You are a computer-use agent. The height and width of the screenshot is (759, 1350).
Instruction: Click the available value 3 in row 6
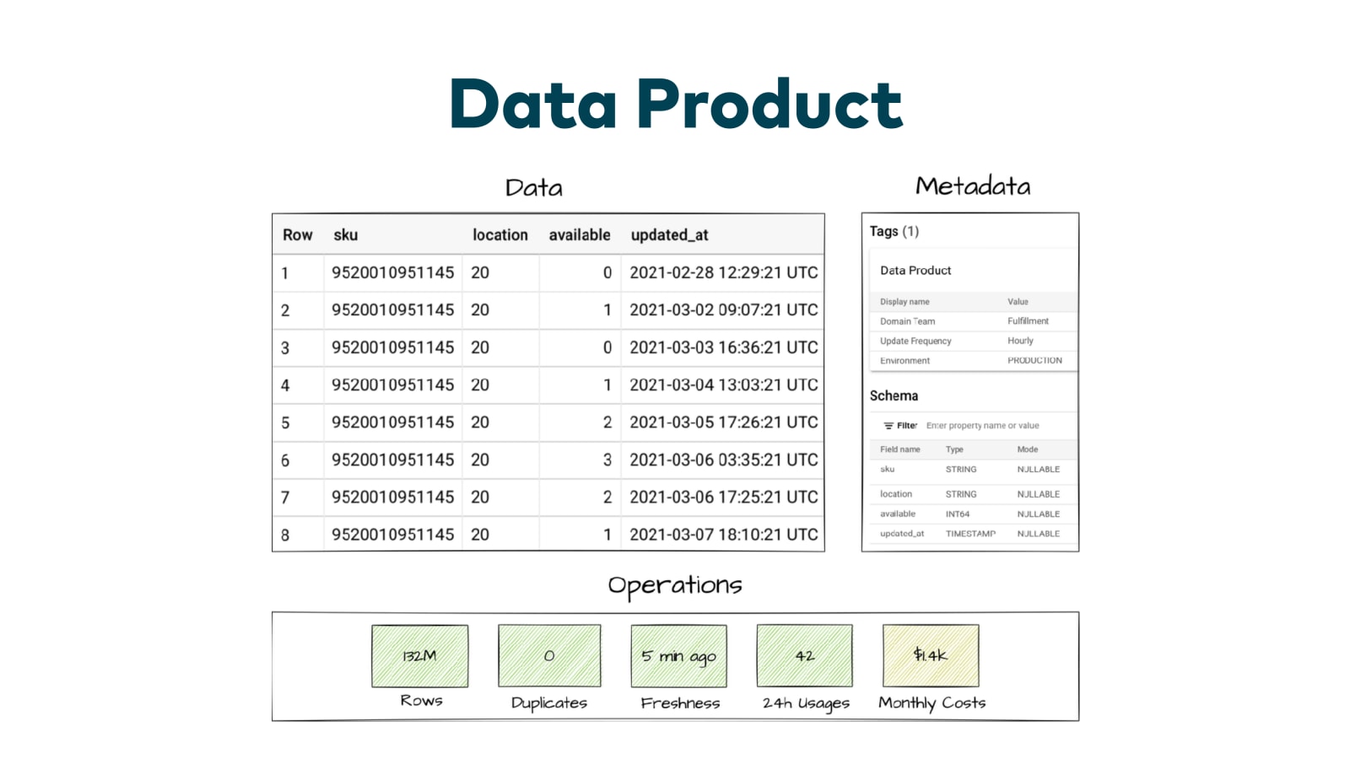click(607, 460)
